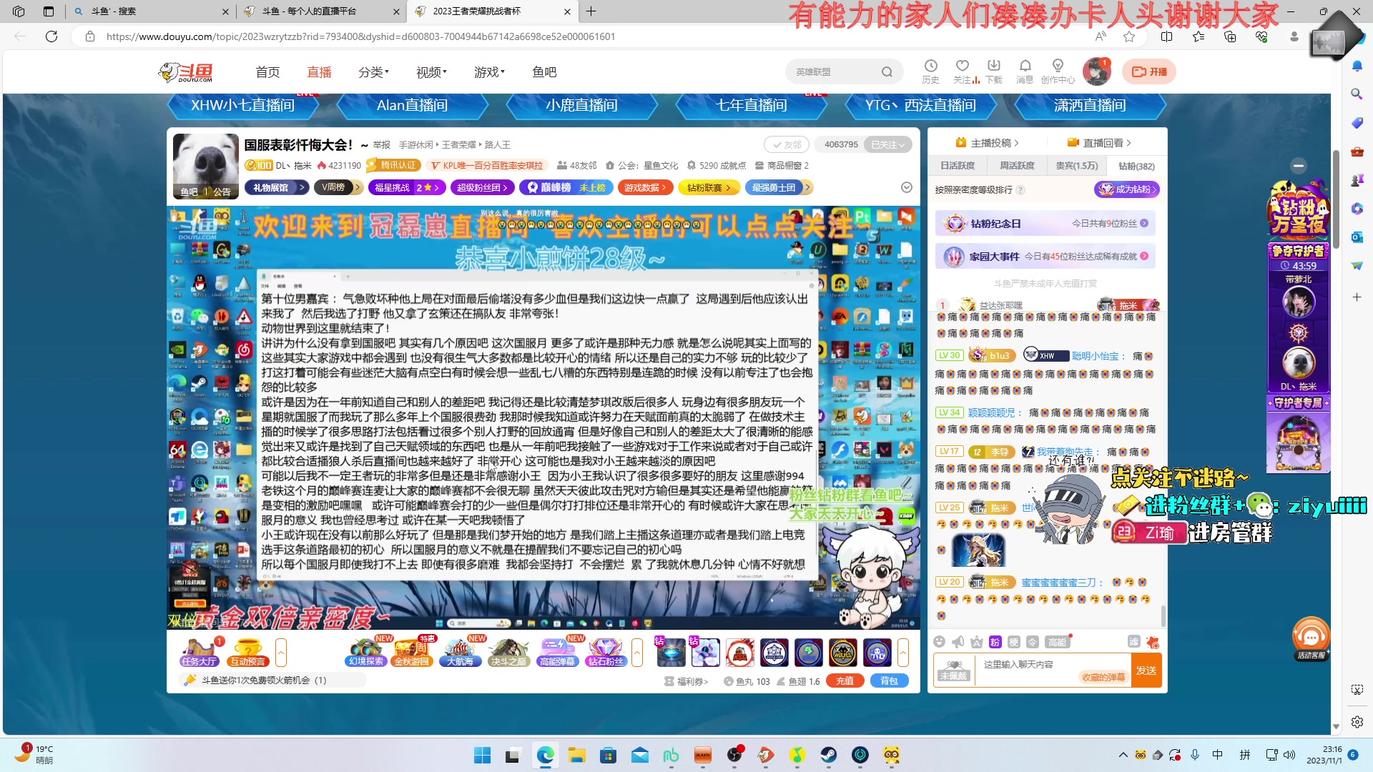Favorite this page with the star icon

(1129, 36)
